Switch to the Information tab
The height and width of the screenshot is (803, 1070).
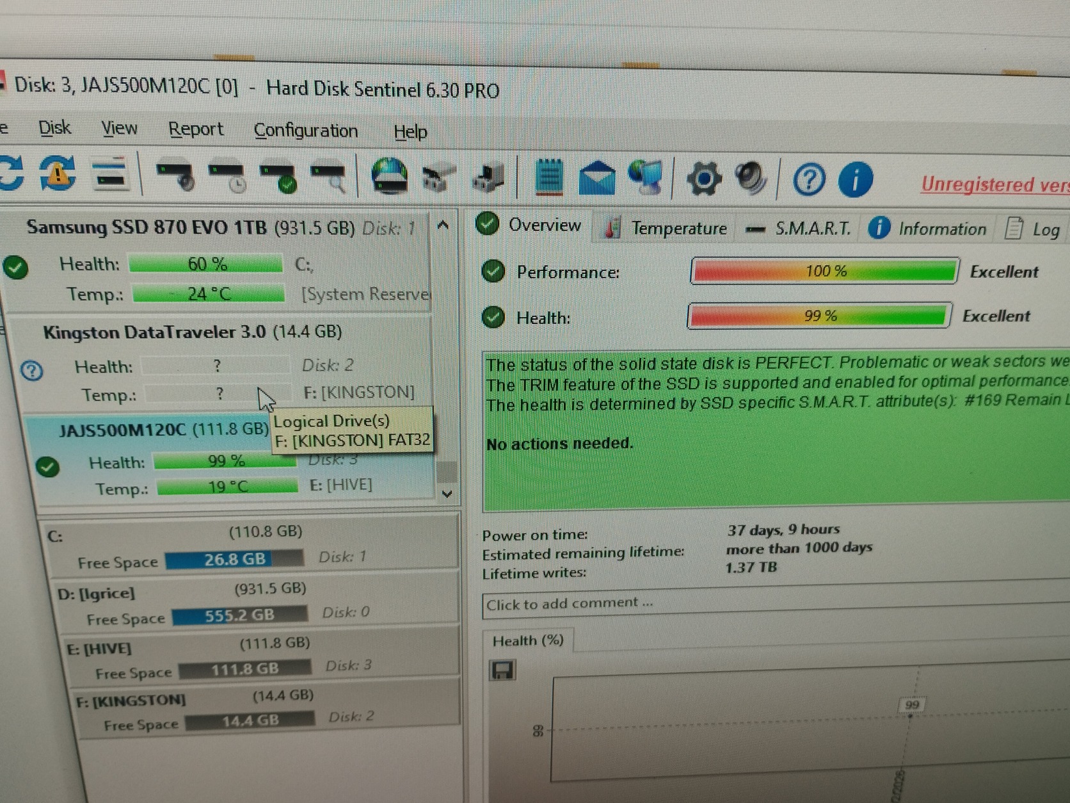pyautogui.click(x=927, y=229)
